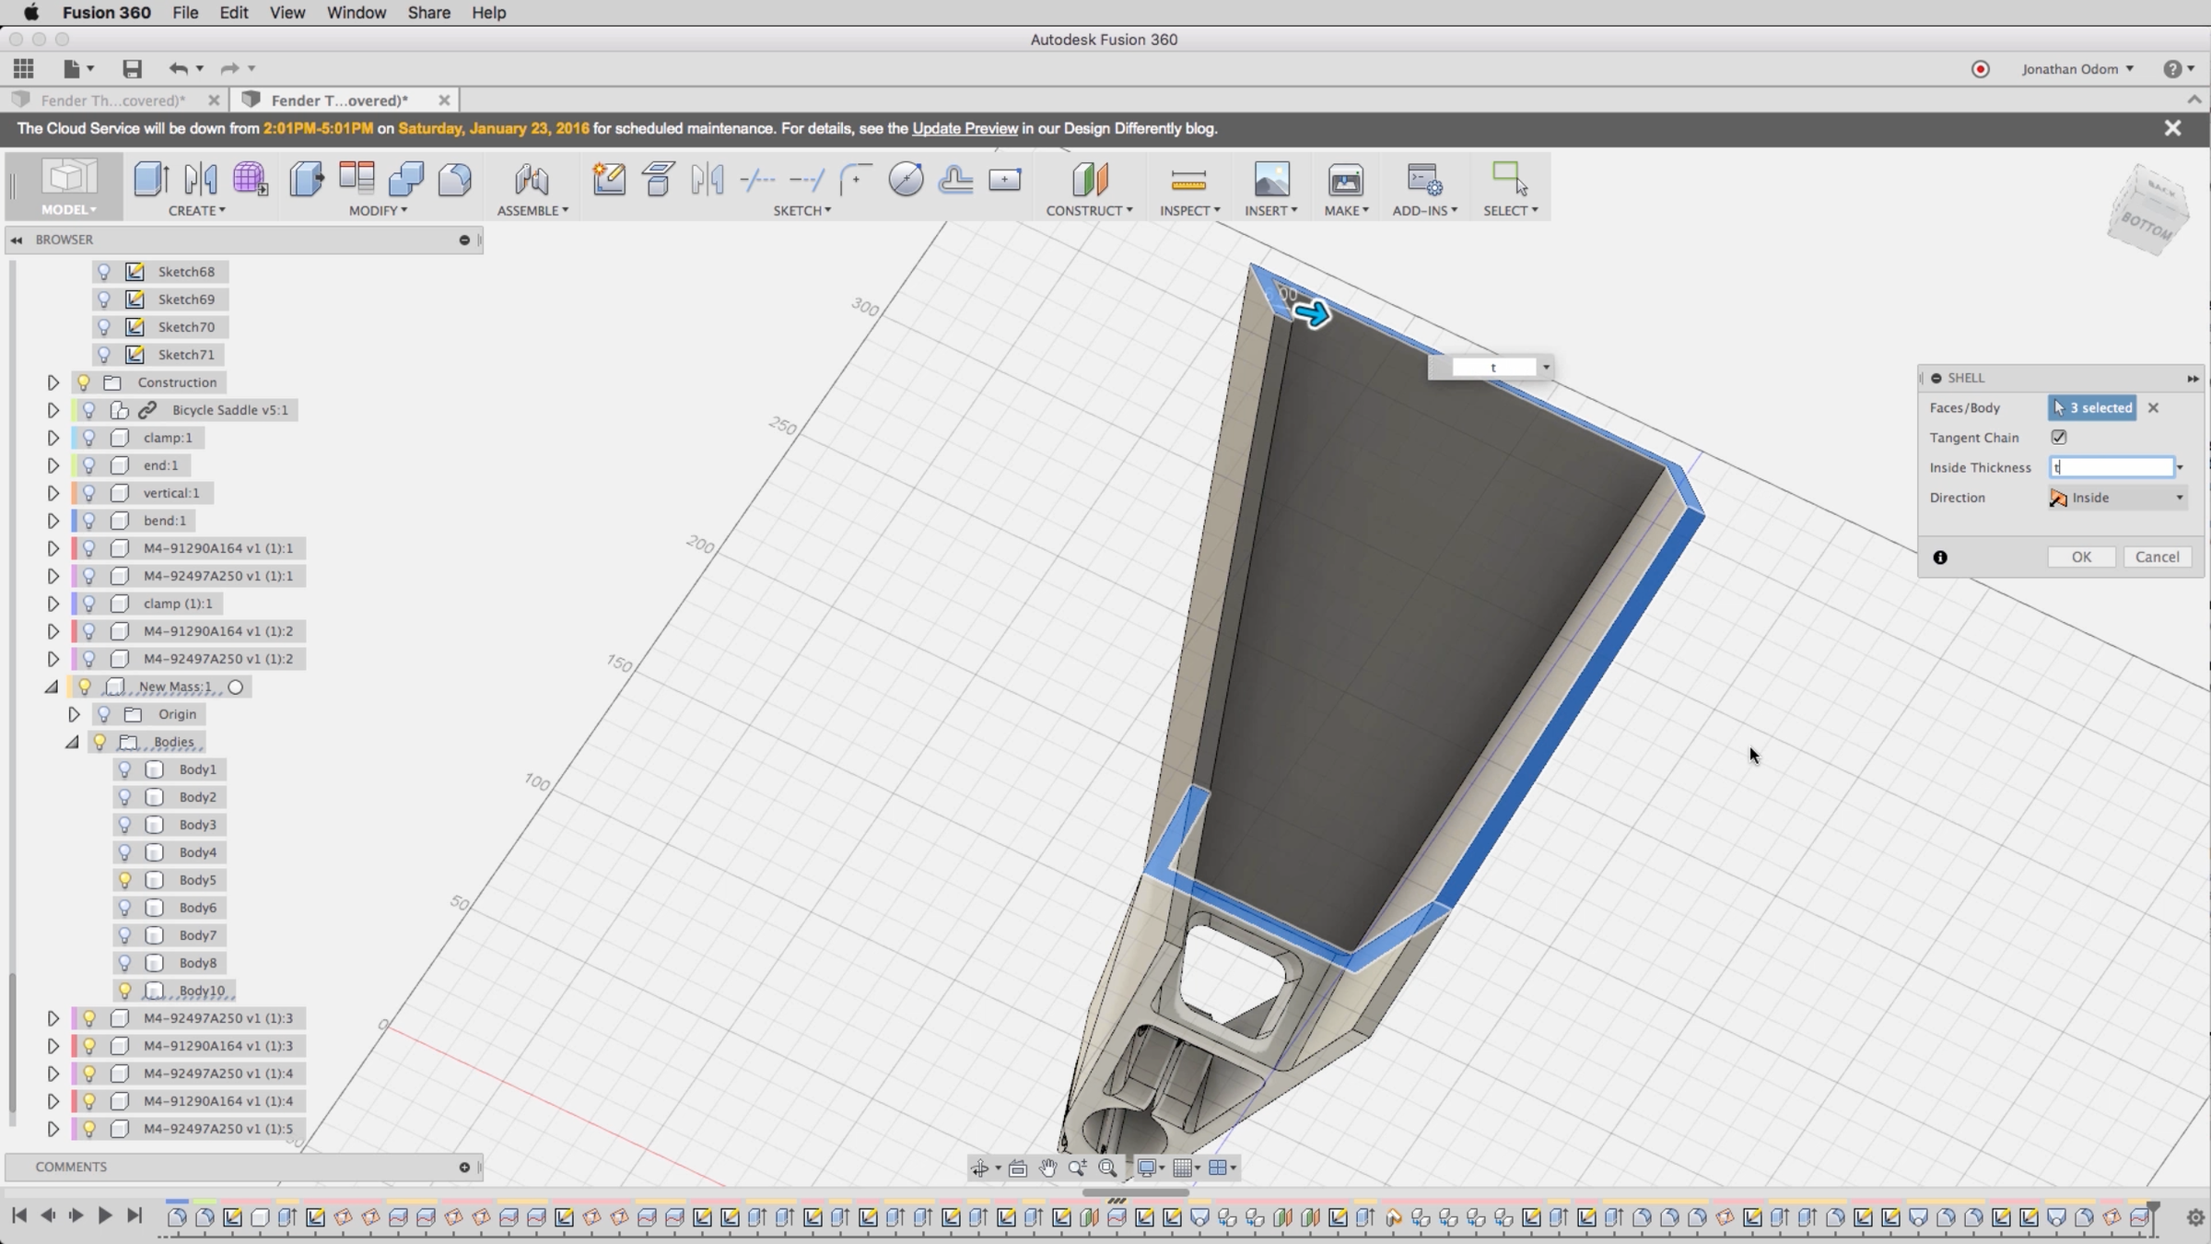
Task: Hide Sketch68 using its lightbulb icon
Action: click(x=104, y=272)
